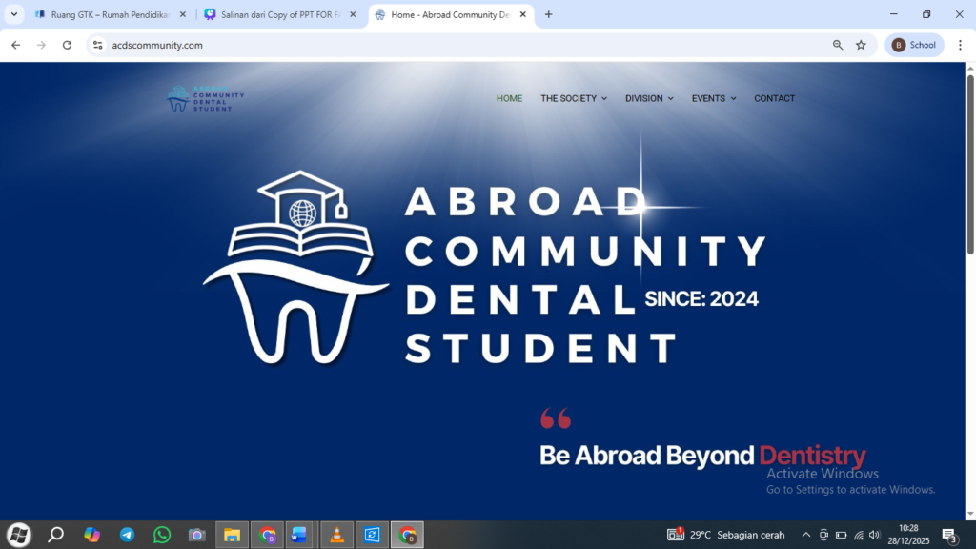Screen dimensions: 976x549
Task: Open WhatsApp from the taskbar
Action: (x=162, y=535)
